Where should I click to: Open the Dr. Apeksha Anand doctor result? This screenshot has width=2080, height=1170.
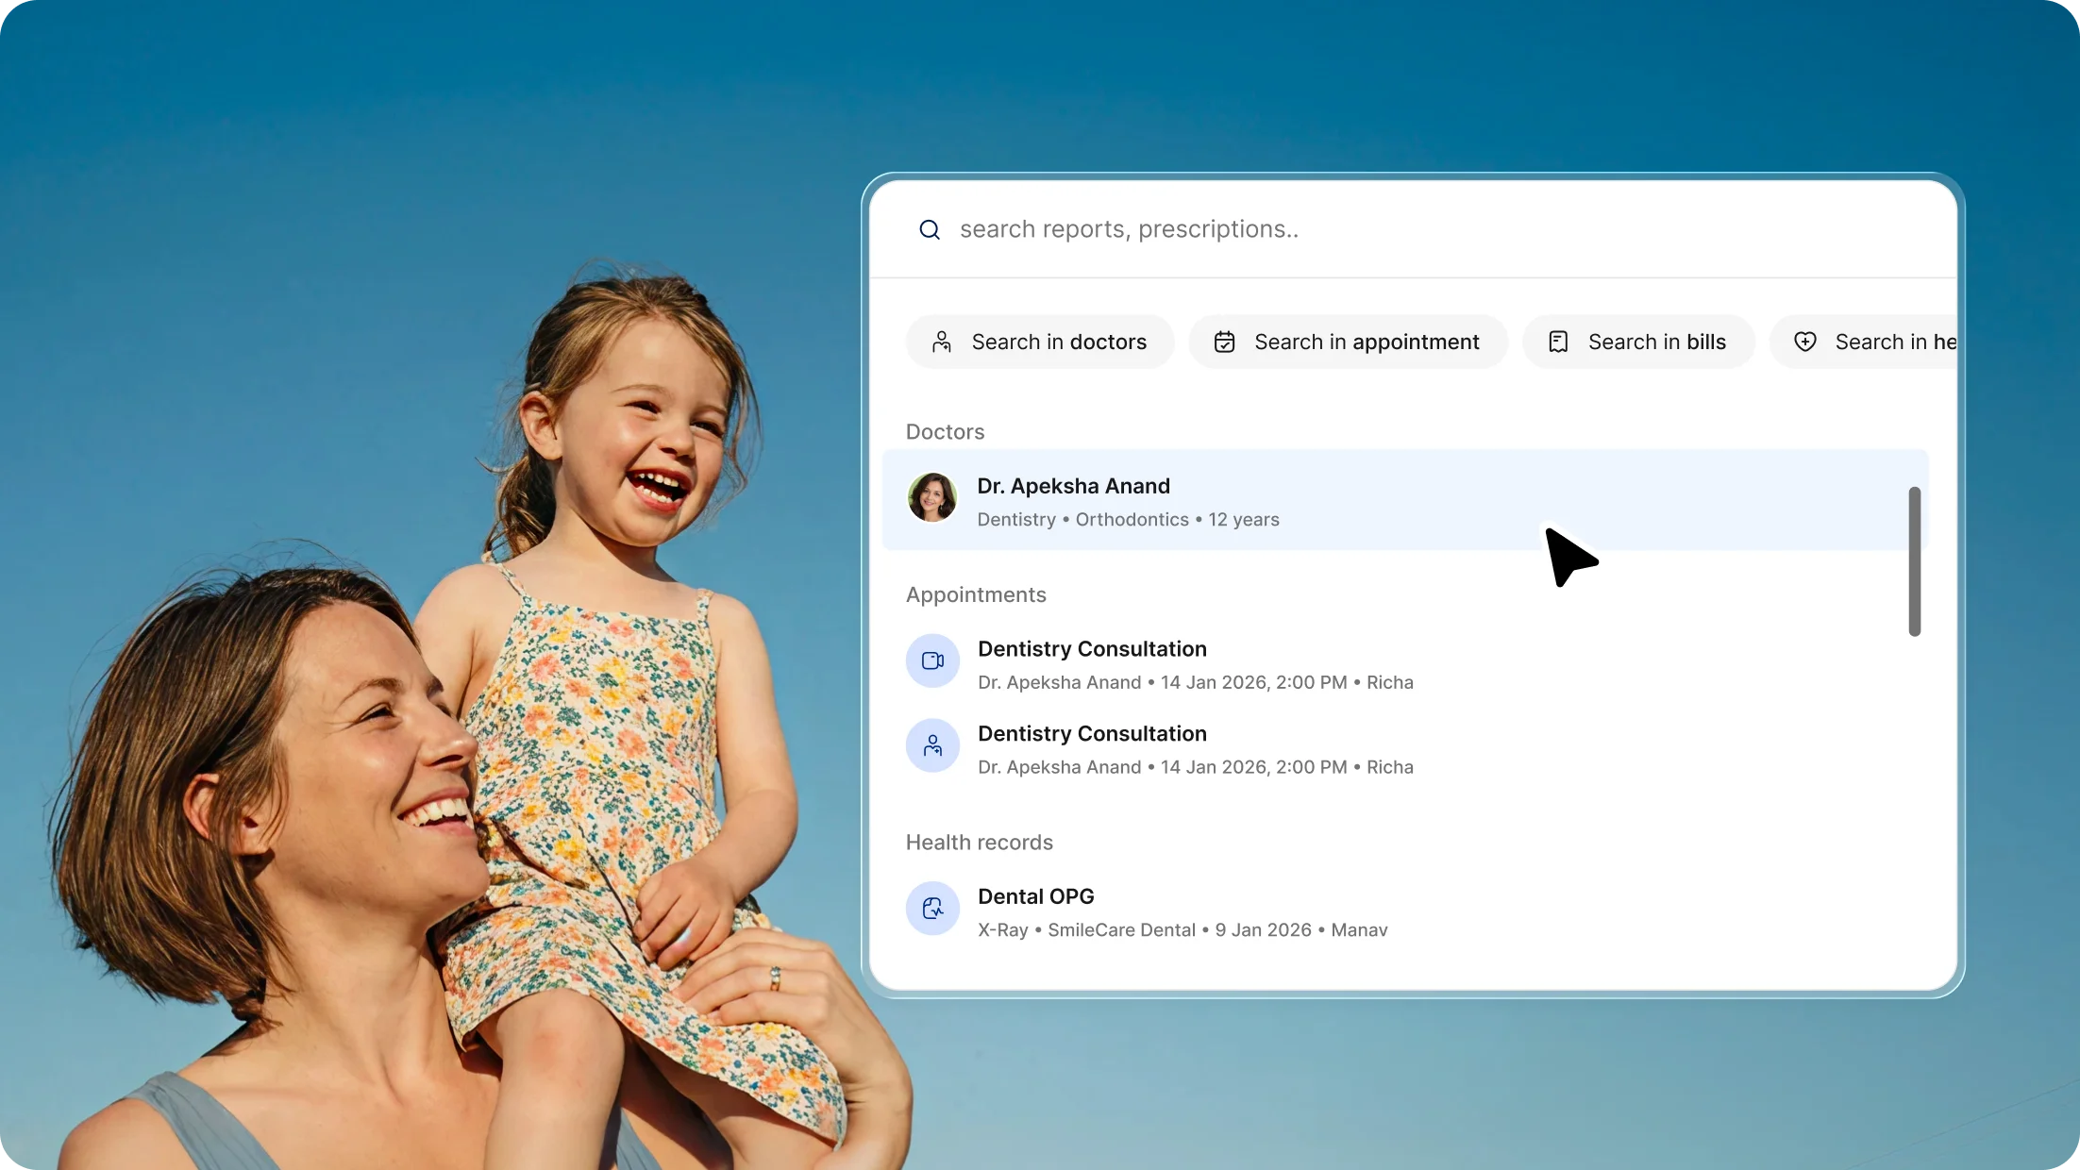1073,486
